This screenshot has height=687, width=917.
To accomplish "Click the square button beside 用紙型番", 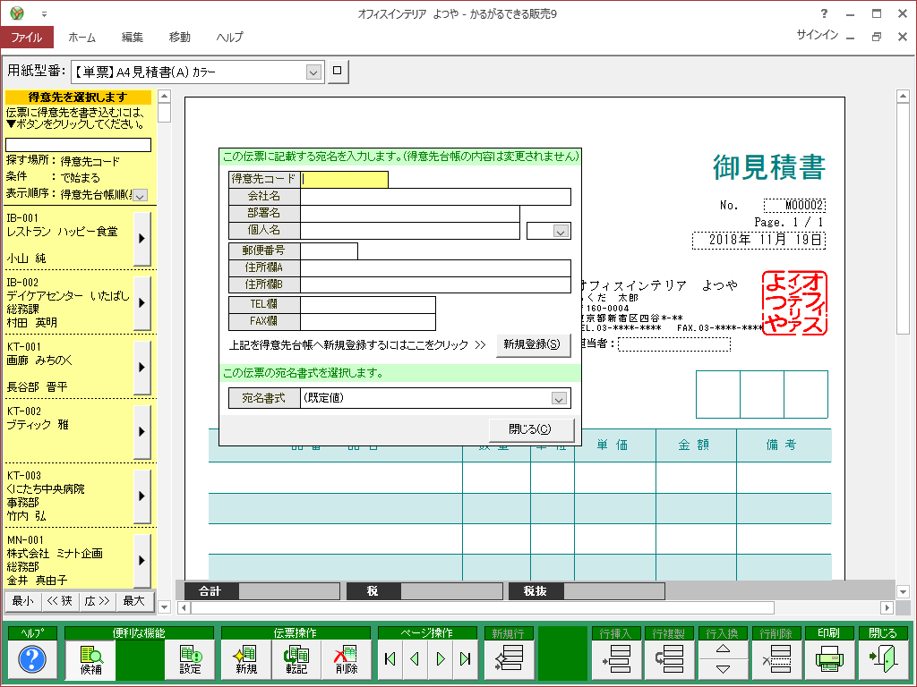I will (338, 72).
